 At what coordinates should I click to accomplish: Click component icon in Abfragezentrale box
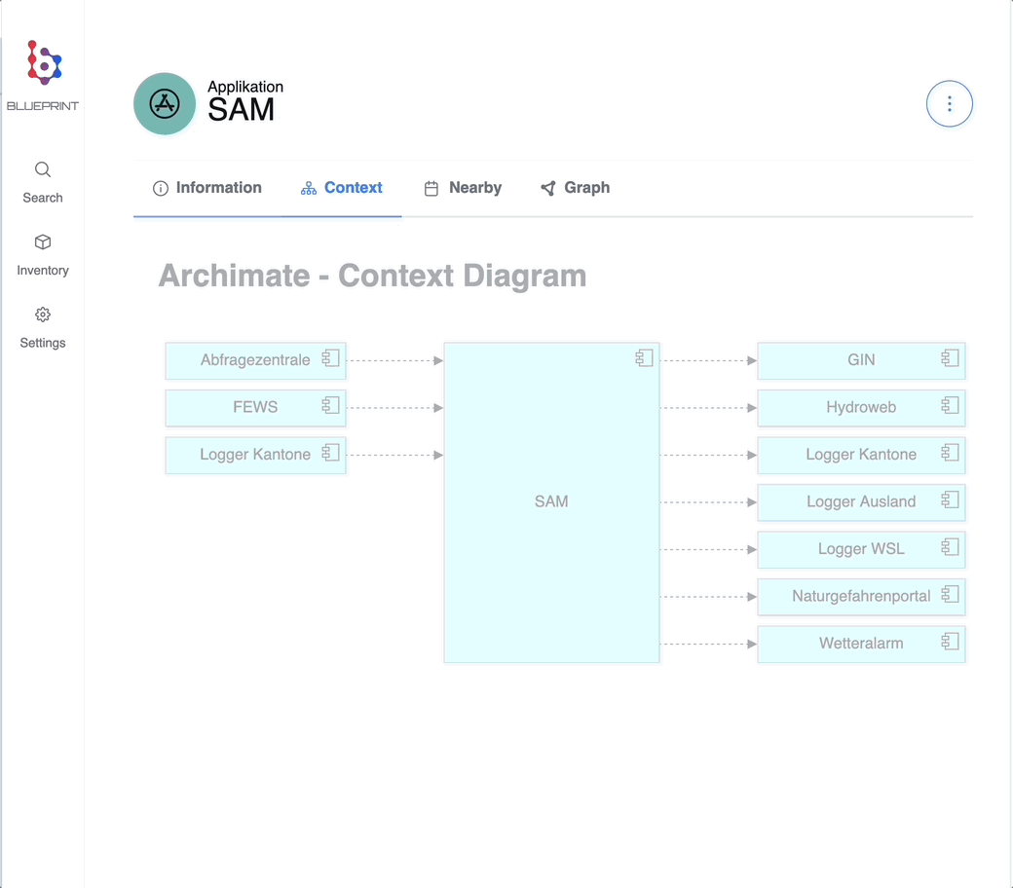[x=331, y=357]
